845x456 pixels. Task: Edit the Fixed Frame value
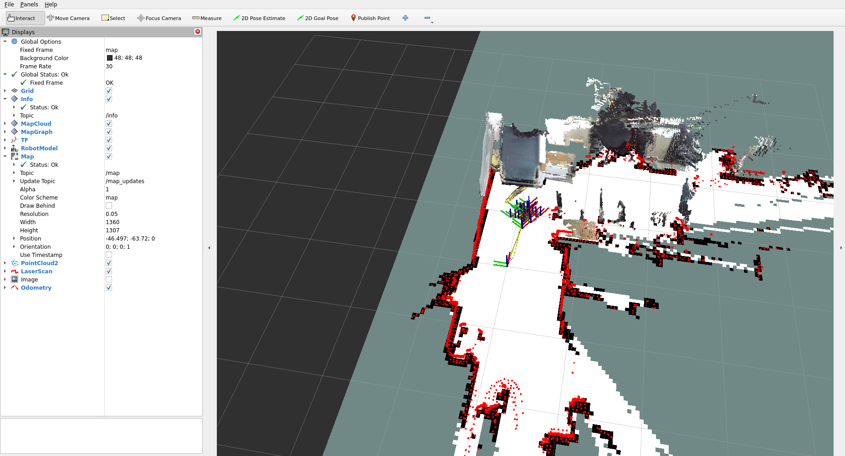tap(153, 50)
